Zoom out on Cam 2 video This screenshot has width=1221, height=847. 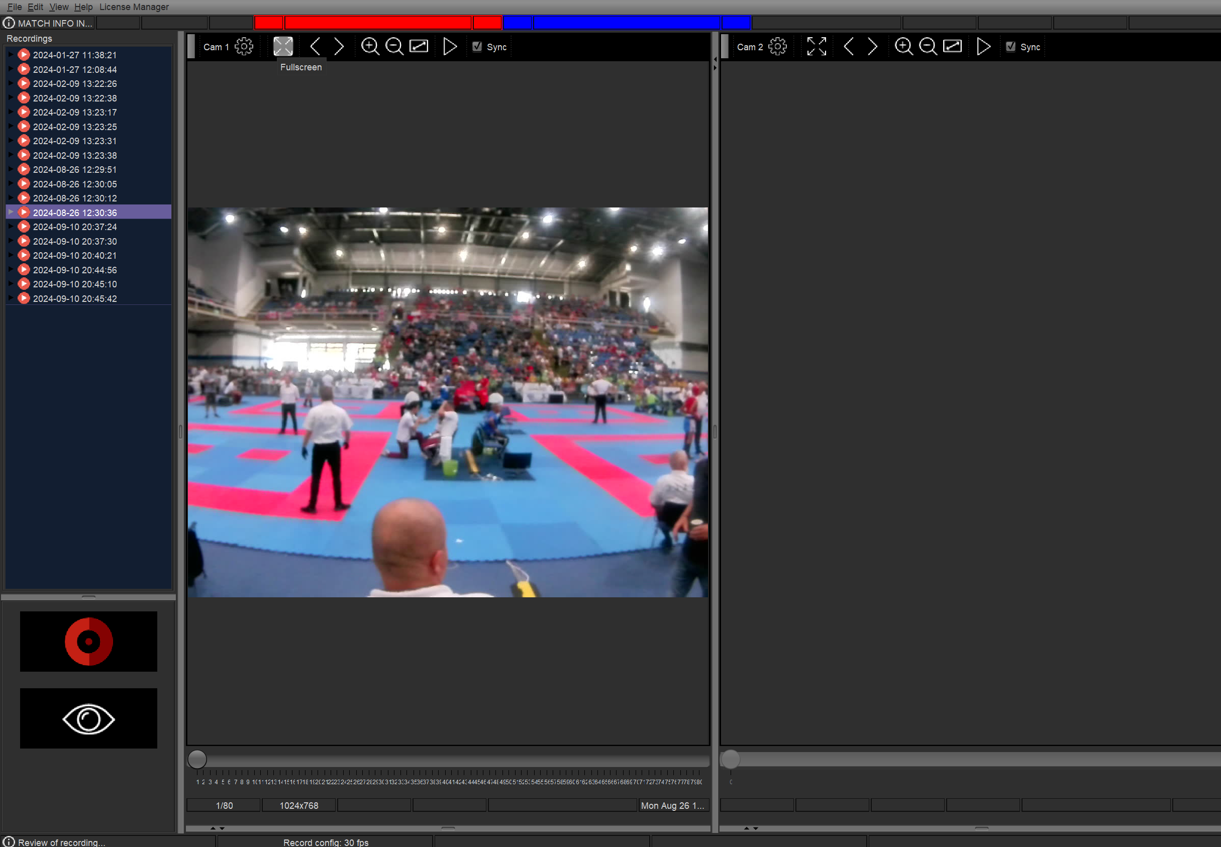pyautogui.click(x=928, y=47)
